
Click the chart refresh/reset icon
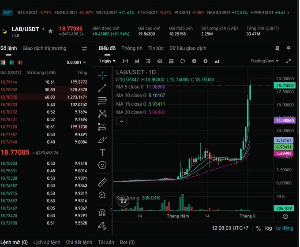(183, 61)
